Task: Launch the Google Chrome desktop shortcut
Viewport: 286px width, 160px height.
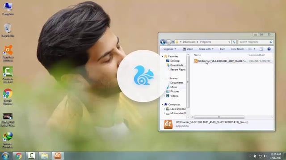Action: [8, 96]
